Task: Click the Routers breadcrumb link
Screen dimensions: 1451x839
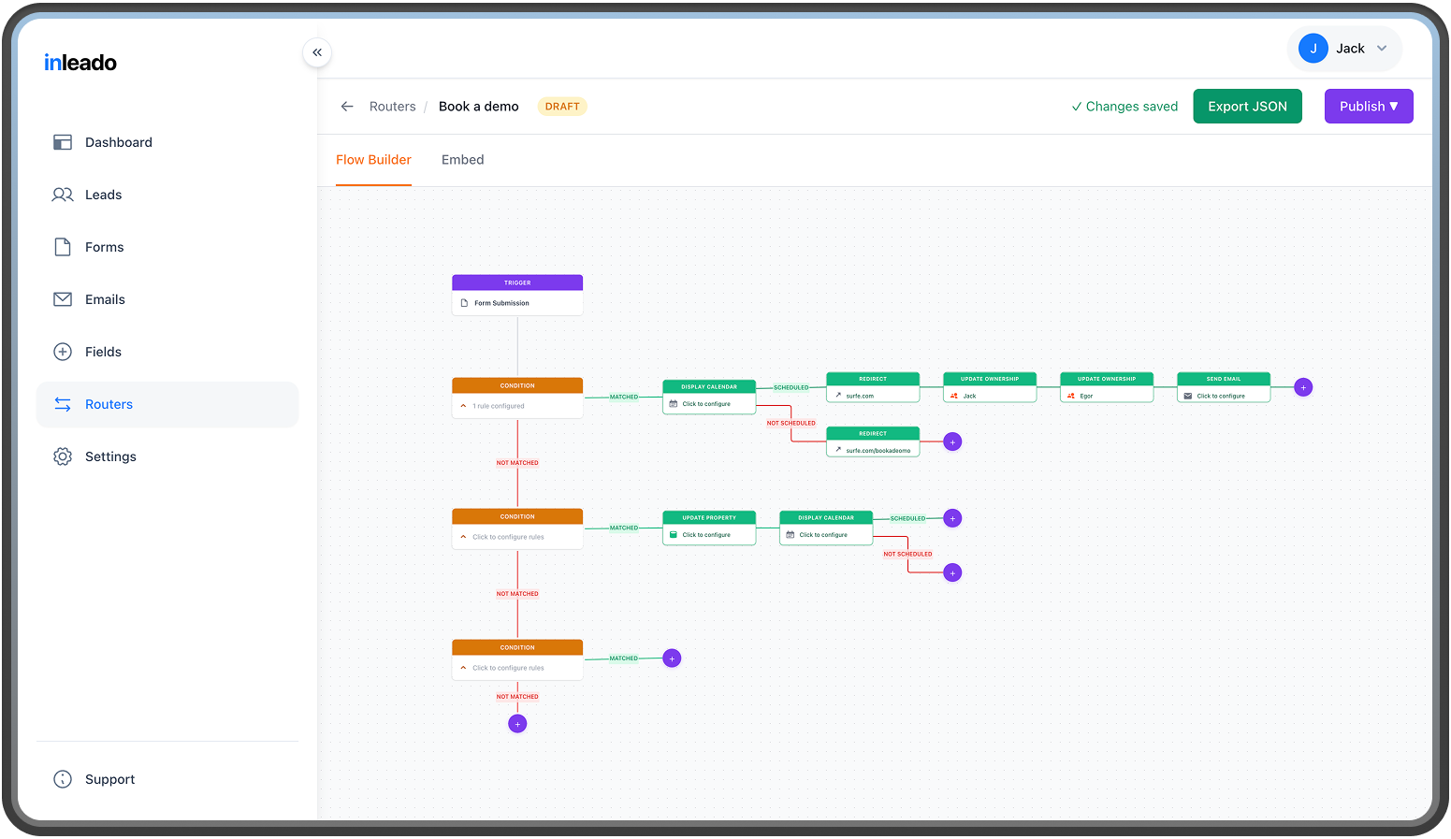Action: (392, 107)
